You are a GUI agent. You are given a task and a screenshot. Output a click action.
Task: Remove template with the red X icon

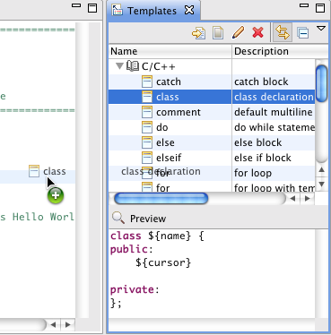point(257,32)
